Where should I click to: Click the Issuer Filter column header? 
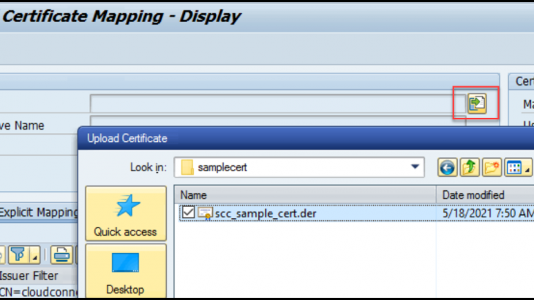point(28,275)
